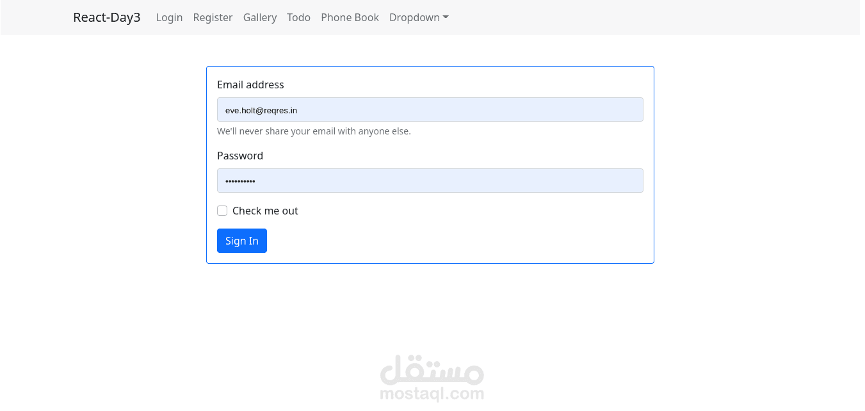Enable the Check me out checkbox
This screenshot has width=865, height=411.
(222, 211)
